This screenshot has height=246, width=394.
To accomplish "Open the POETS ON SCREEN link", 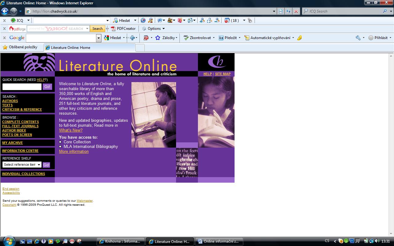I will tap(17, 135).
